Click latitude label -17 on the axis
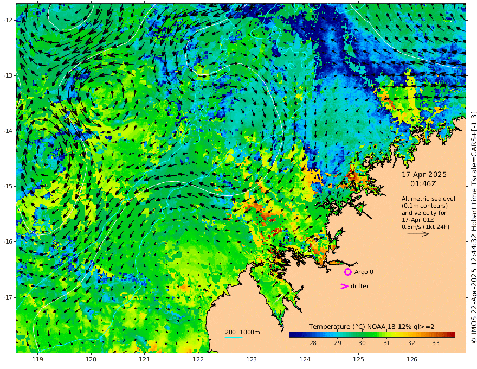 (x=8, y=297)
